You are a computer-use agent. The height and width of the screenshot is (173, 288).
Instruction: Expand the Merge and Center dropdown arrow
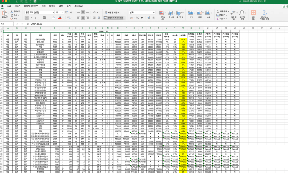coord(125,18)
